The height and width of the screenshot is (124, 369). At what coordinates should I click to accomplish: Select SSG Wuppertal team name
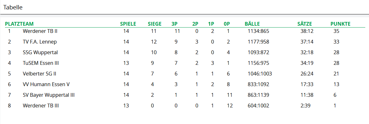pyautogui.click(x=40, y=53)
